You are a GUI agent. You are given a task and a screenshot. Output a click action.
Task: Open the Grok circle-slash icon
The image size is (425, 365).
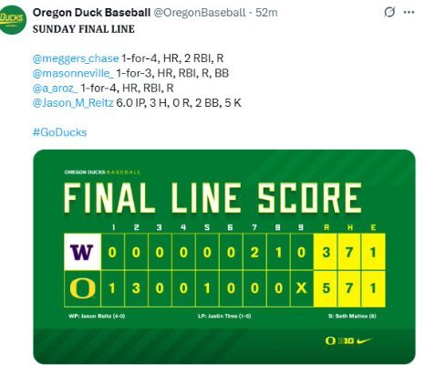(x=389, y=12)
